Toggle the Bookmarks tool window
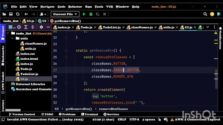 tap(3, 56)
